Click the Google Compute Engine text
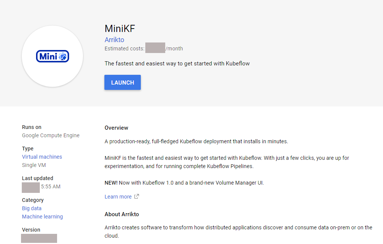 point(51,135)
